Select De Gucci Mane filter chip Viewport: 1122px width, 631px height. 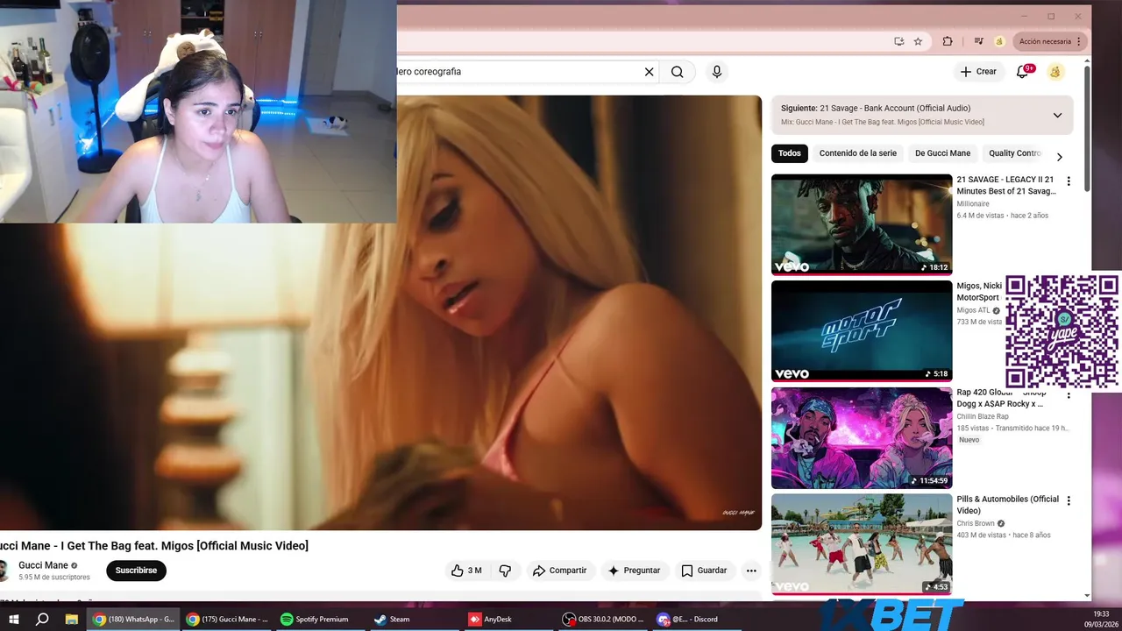tap(942, 153)
